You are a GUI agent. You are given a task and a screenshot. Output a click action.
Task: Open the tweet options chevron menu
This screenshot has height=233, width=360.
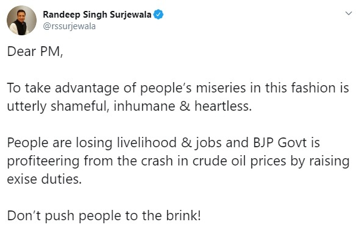pos(348,13)
